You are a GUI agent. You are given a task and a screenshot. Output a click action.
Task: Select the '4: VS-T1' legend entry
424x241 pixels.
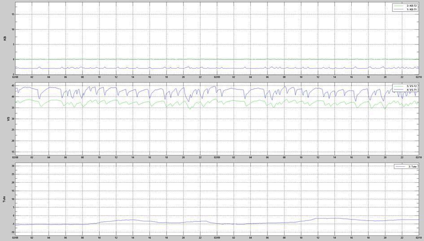coord(405,90)
